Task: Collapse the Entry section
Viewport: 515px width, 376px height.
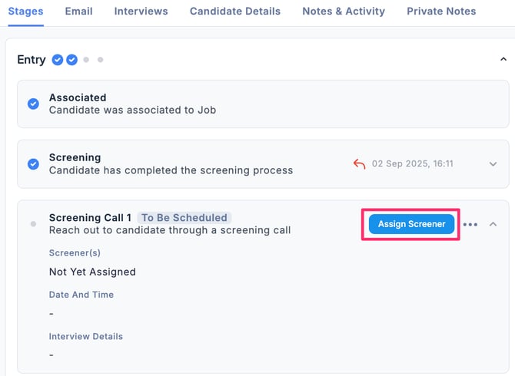Action: [503, 59]
